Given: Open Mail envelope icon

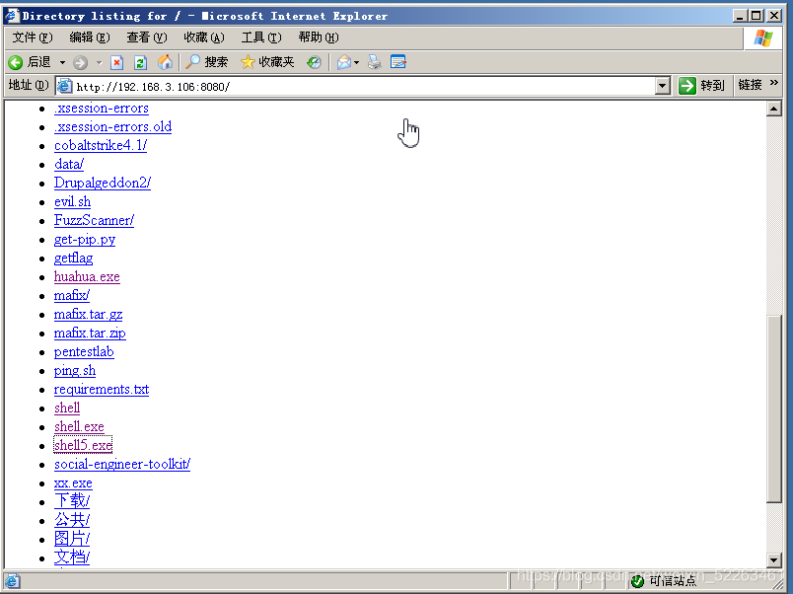Looking at the screenshot, I should point(344,62).
